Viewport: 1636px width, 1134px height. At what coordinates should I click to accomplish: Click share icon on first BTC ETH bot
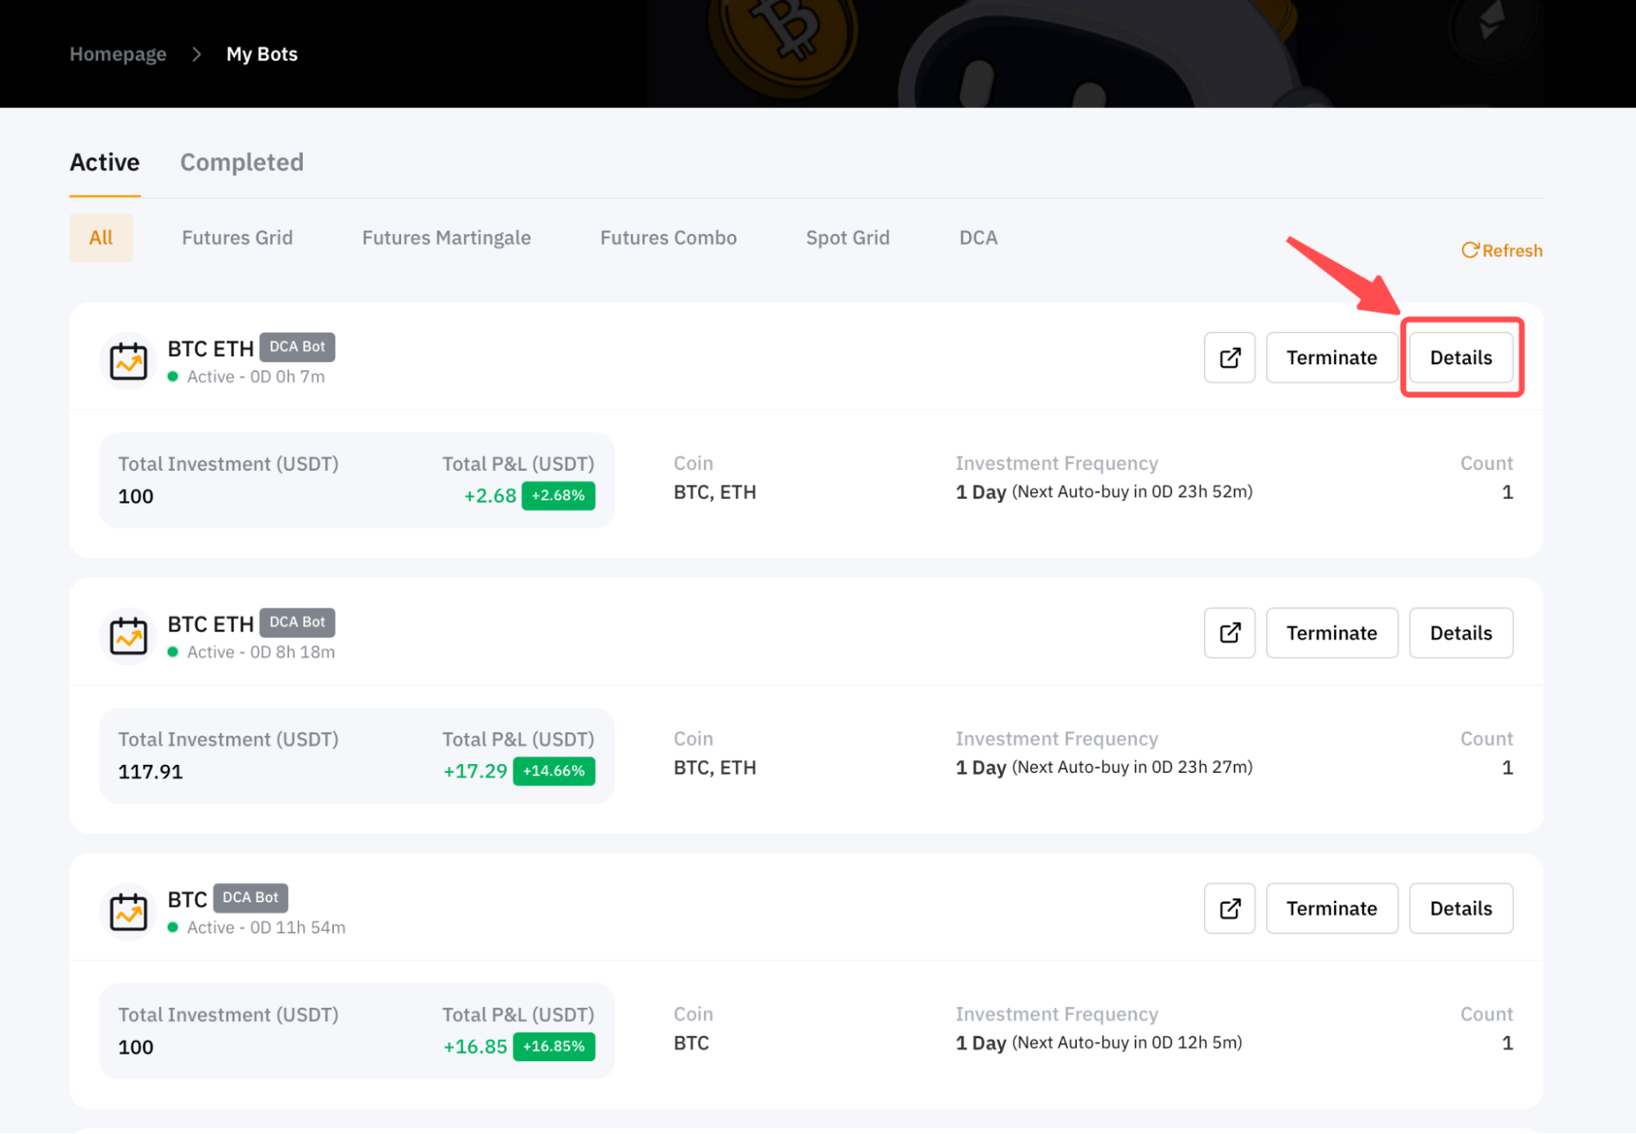(x=1229, y=358)
